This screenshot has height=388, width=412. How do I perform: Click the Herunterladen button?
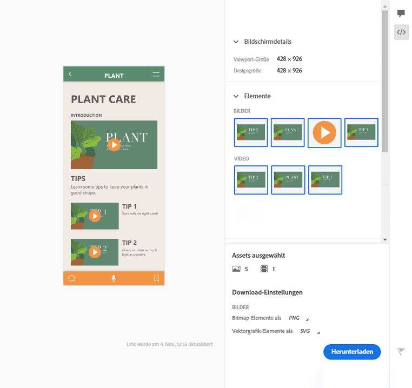coord(352,352)
